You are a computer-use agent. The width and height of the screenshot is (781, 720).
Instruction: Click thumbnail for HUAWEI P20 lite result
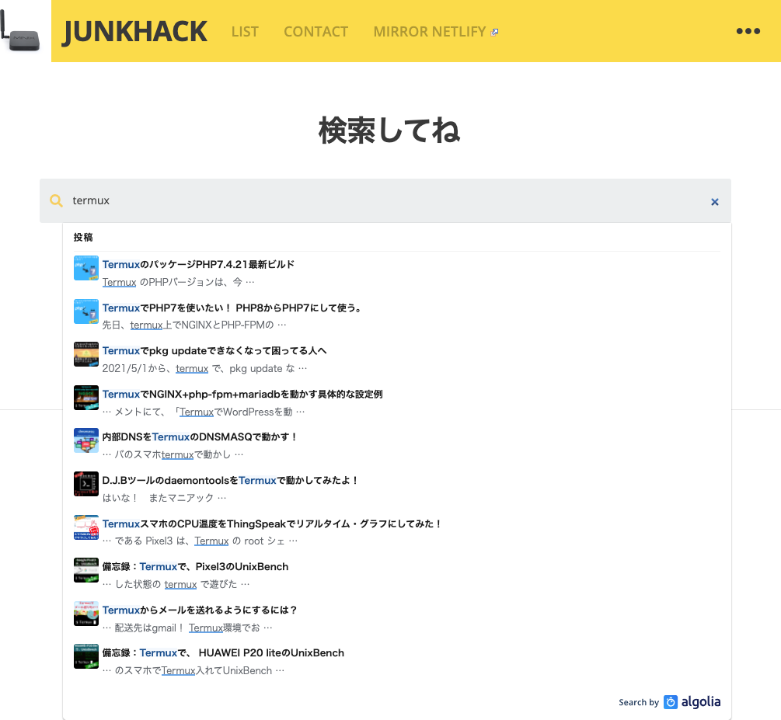pyautogui.click(x=86, y=656)
